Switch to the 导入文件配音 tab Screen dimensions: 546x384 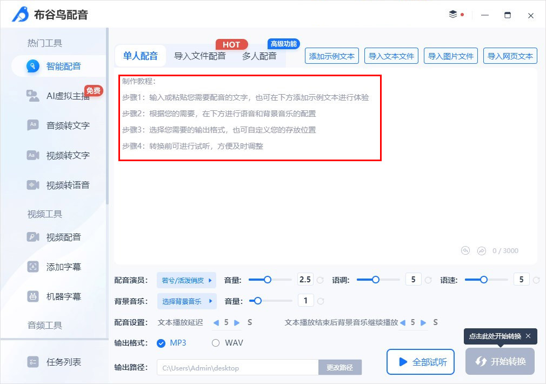[199, 55]
